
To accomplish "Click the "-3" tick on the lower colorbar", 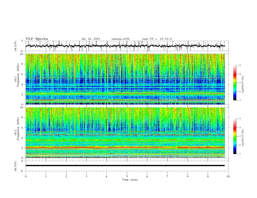I will pos(239,119).
